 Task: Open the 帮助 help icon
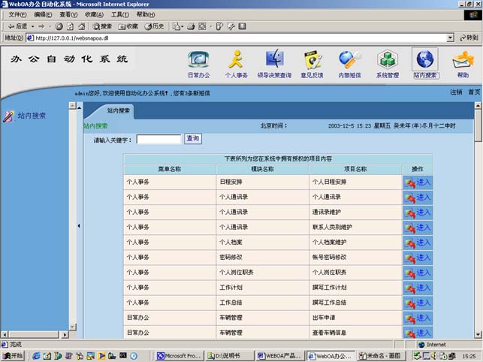(x=462, y=60)
